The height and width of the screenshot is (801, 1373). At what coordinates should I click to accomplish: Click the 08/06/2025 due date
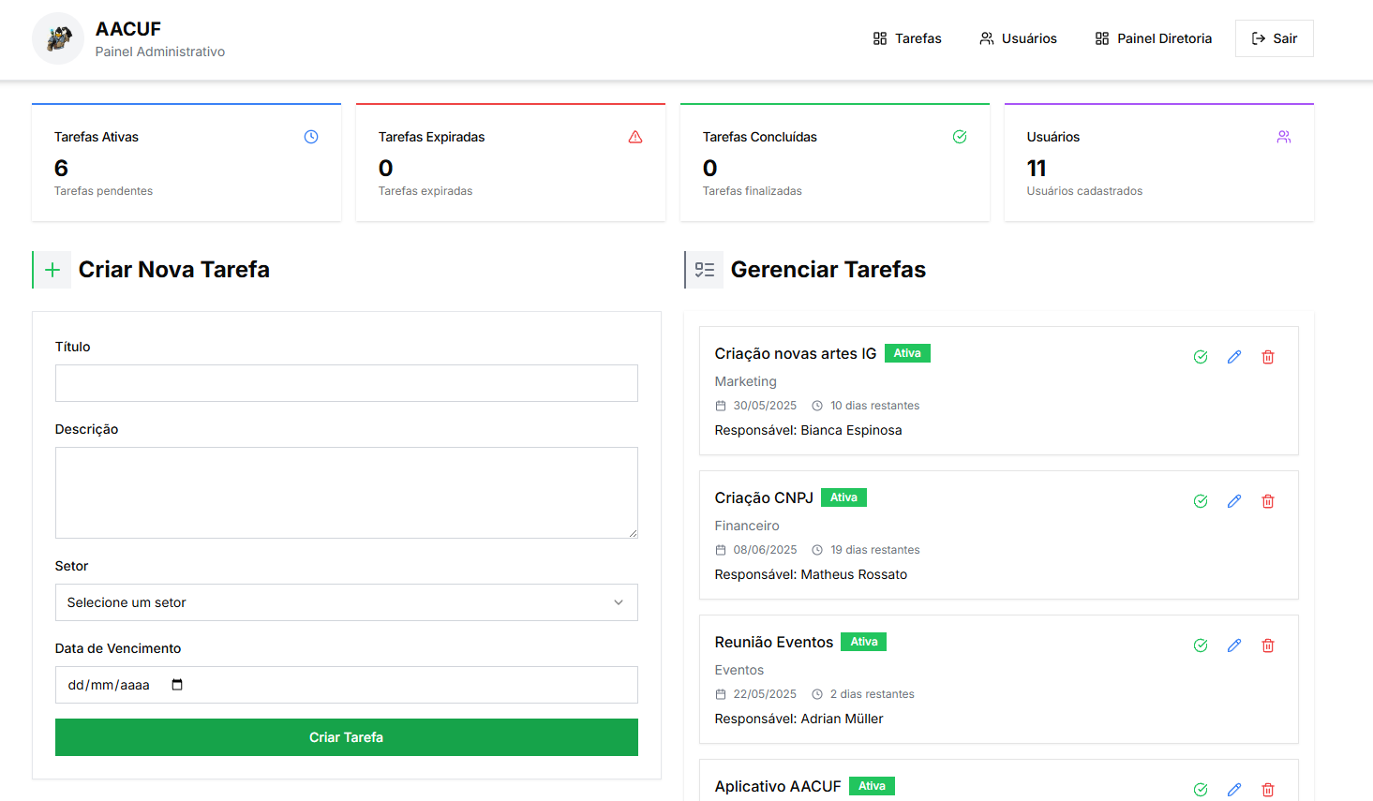tap(765, 550)
